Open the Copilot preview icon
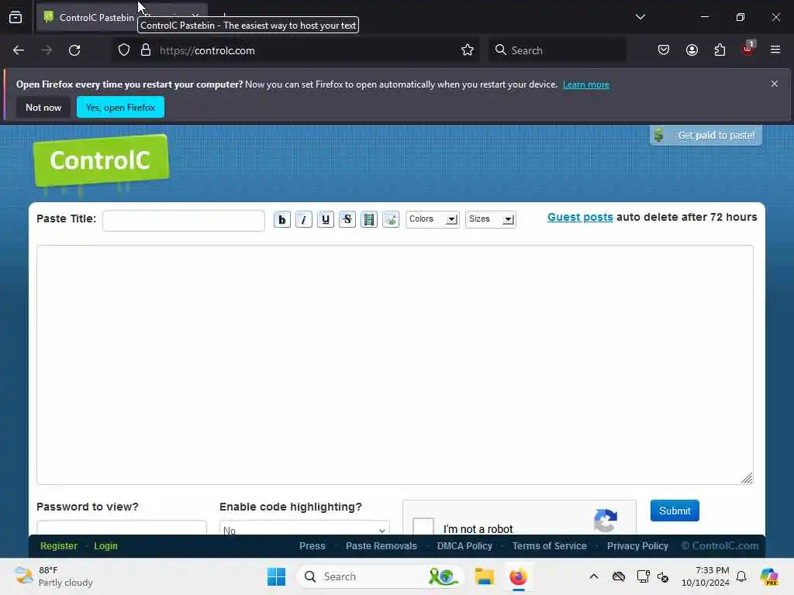The image size is (794, 595). (769, 576)
